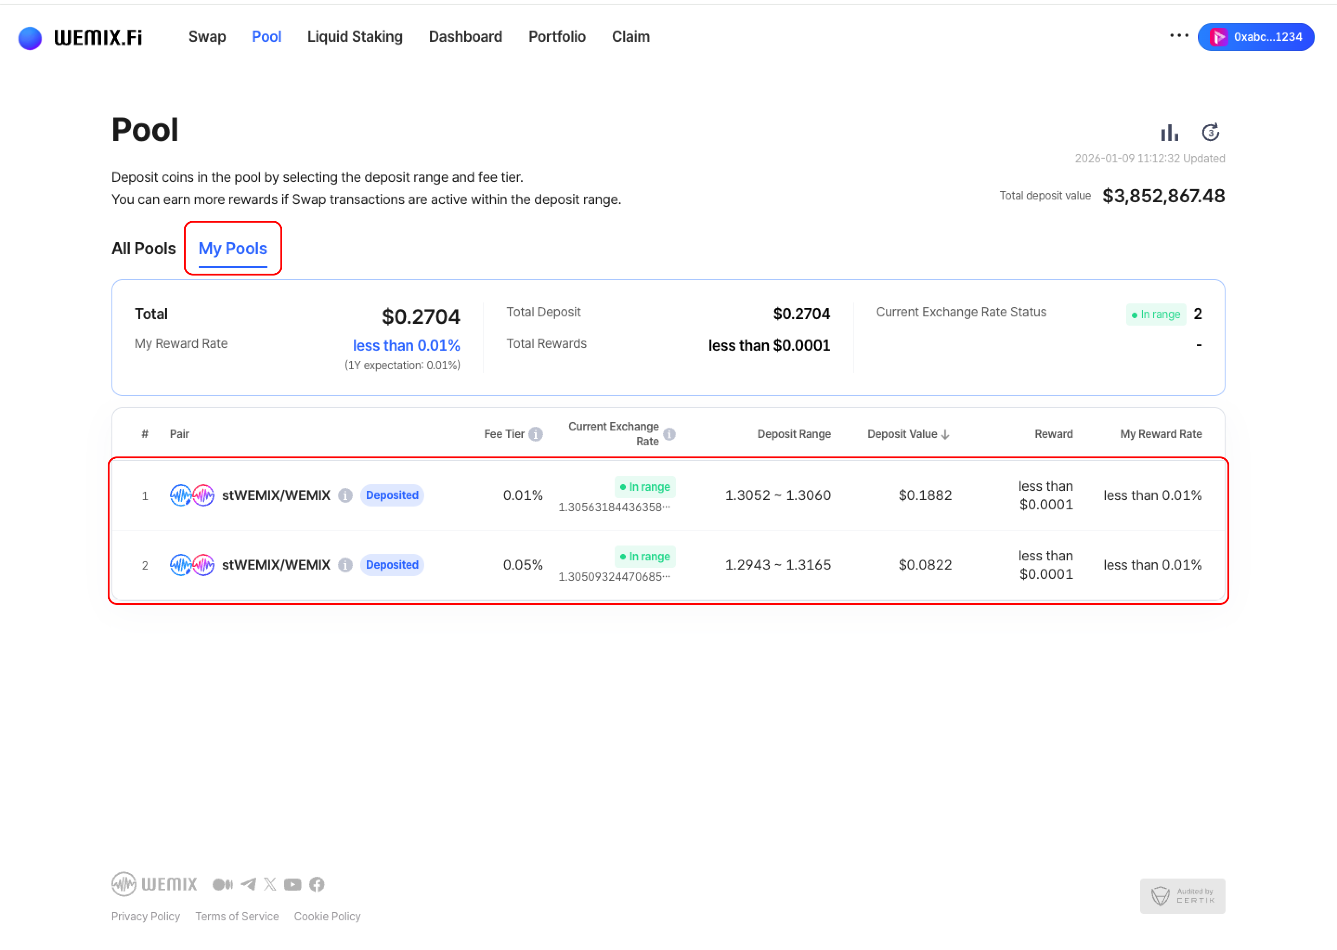
Task: Open the Privacy Policy link
Action: coord(146,916)
